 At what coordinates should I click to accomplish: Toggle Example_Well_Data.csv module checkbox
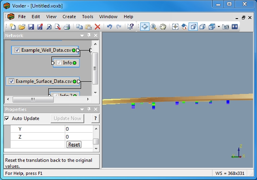17,50
